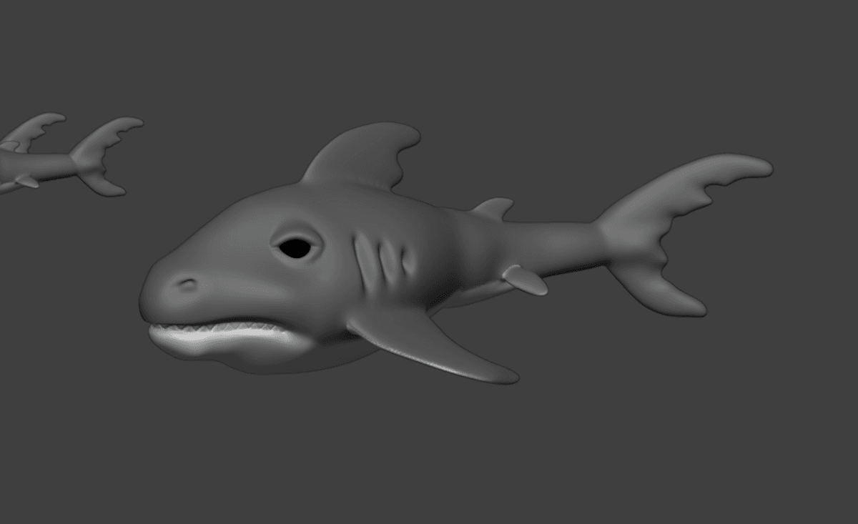Viewport: 858px width, 524px height.
Task: Select the background shark's body
Action: [x=36, y=167]
